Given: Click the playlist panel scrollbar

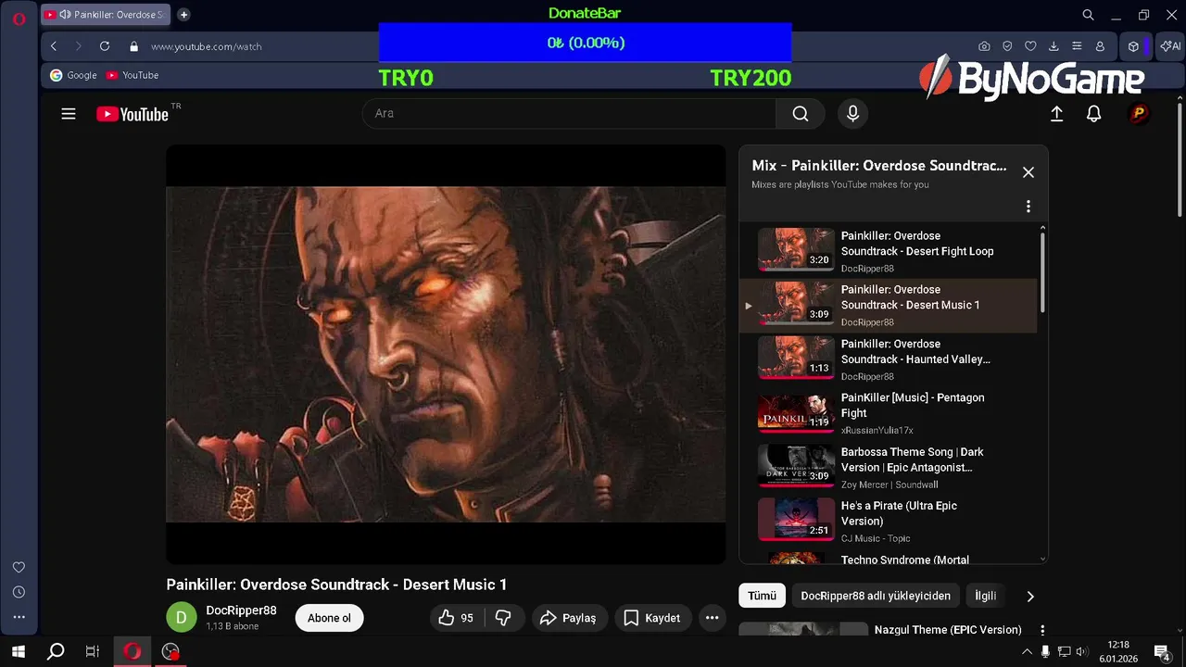Looking at the screenshot, I should [x=1043, y=273].
